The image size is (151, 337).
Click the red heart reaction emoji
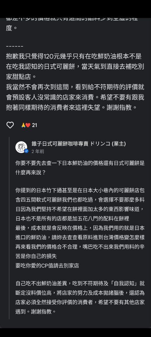pos(28,125)
